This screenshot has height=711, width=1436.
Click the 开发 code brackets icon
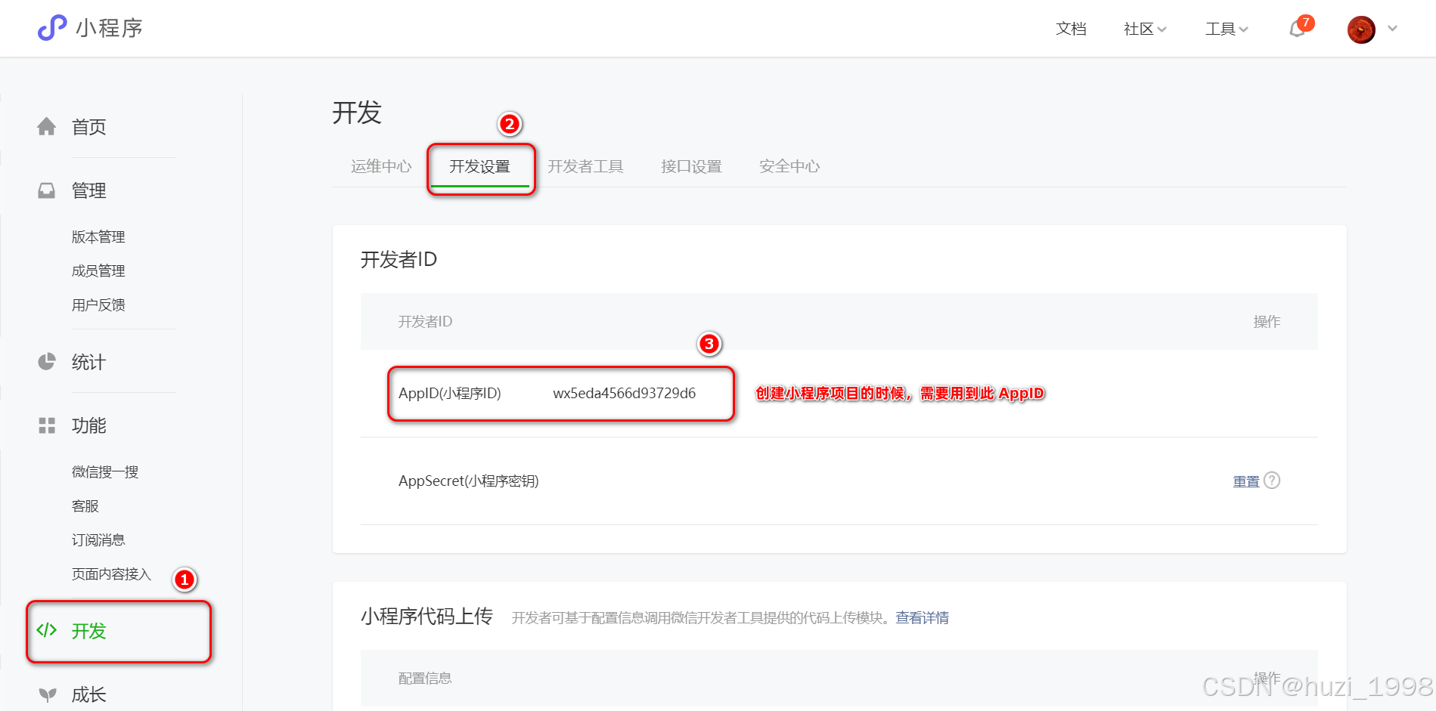47,630
